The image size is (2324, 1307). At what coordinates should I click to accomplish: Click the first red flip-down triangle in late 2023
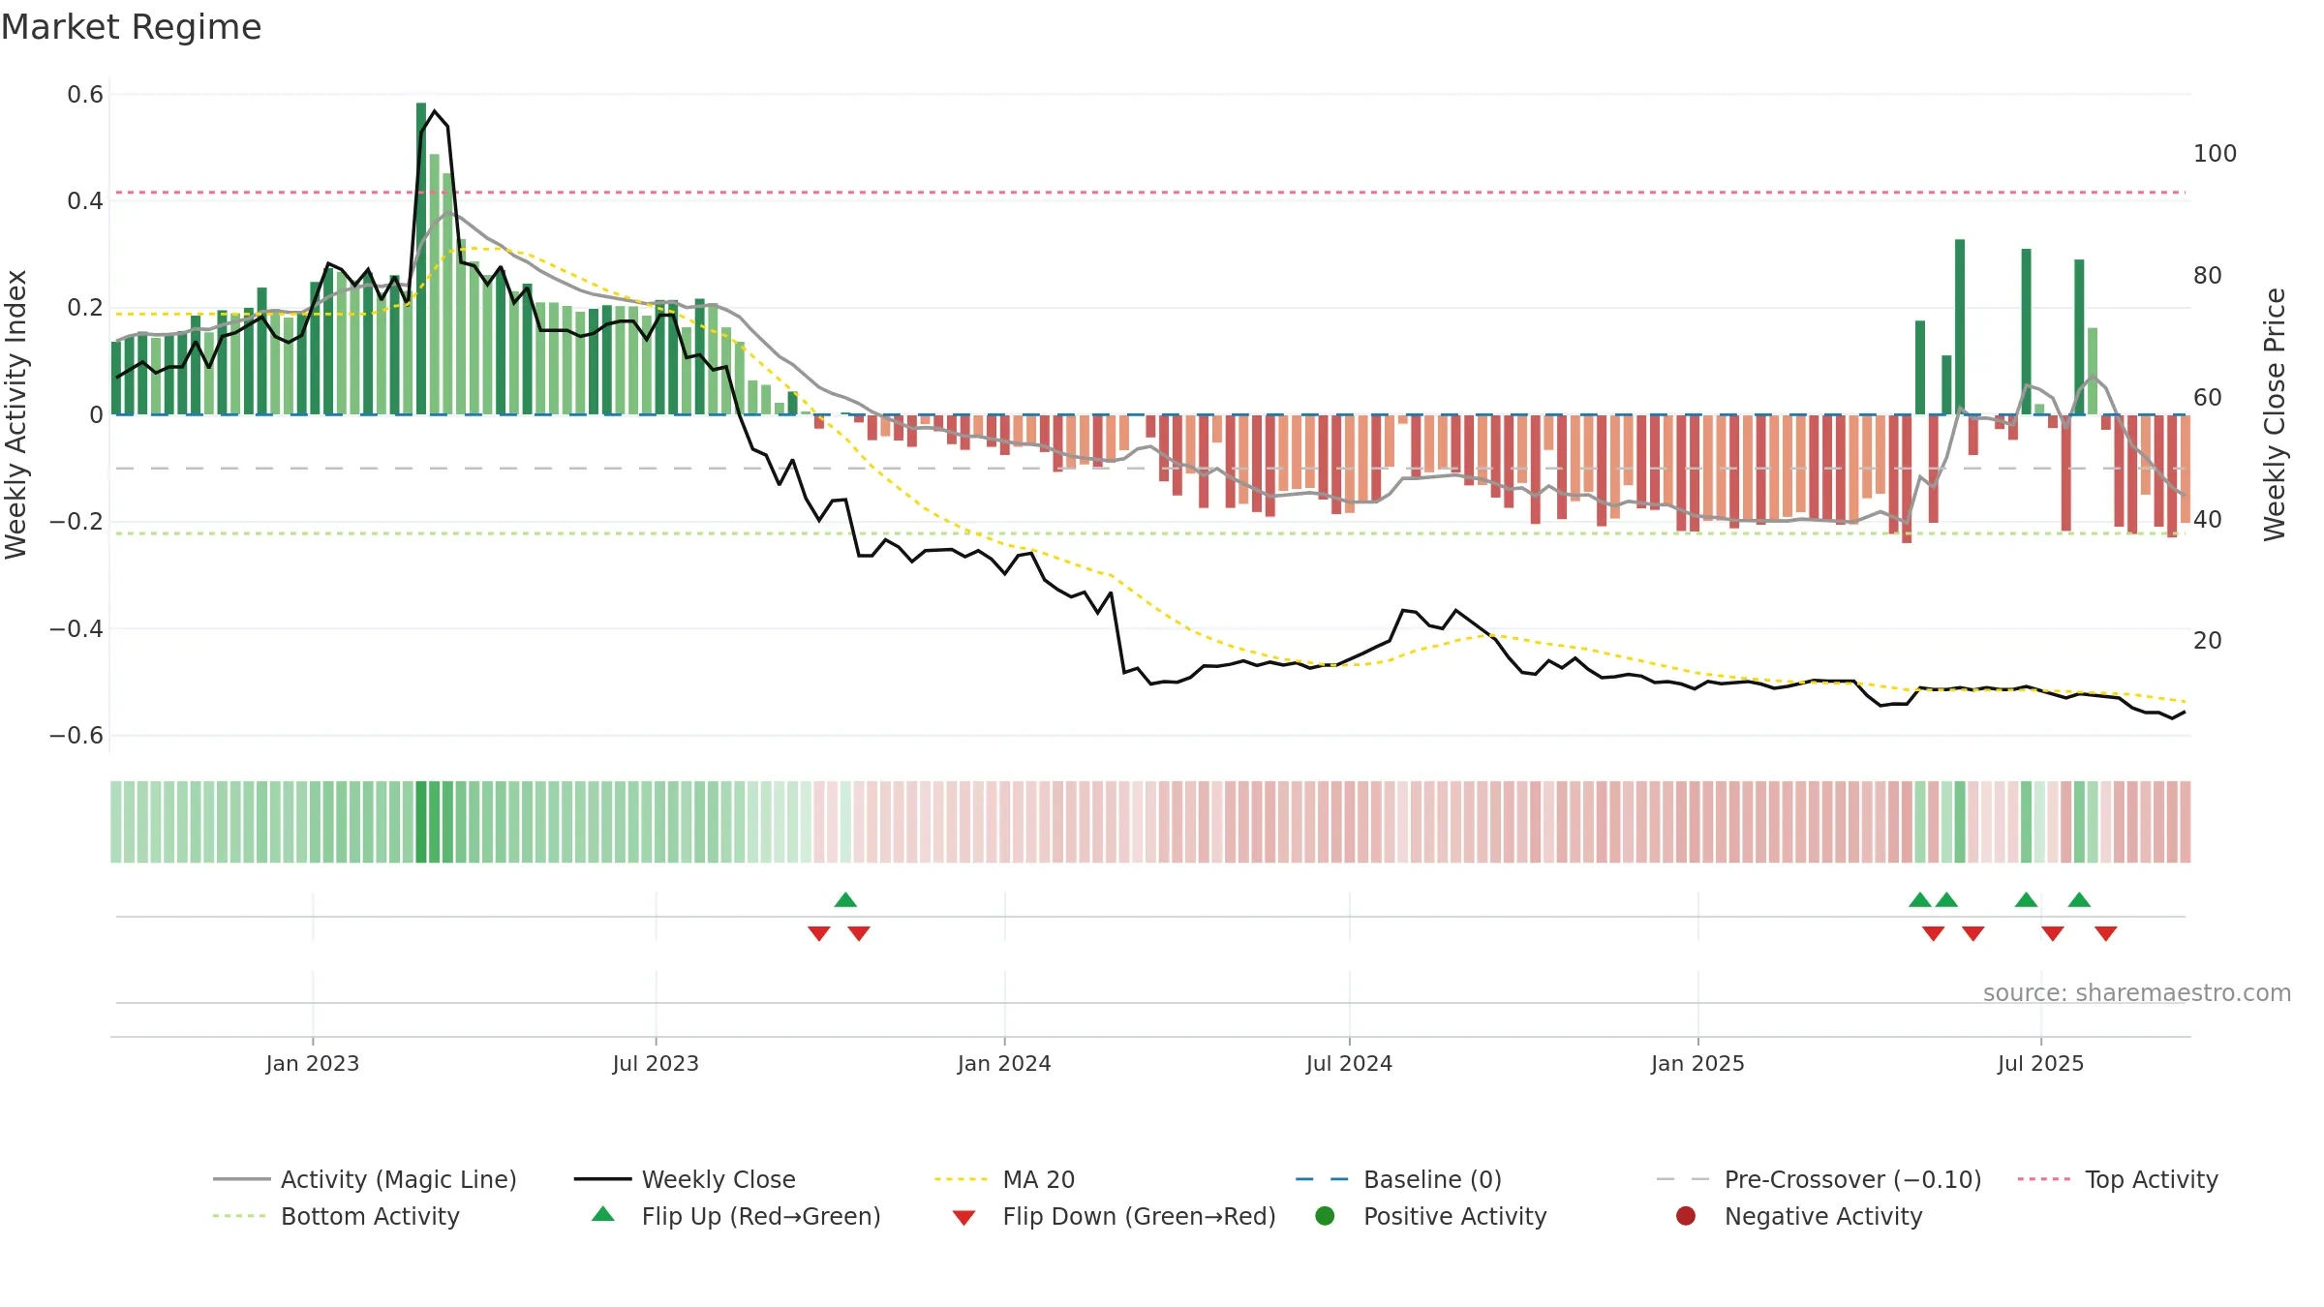click(819, 933)
